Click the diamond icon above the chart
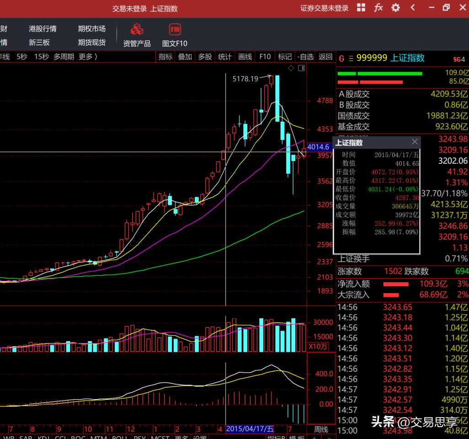Screen dimensions: 469x439 [x=291, y=68]
